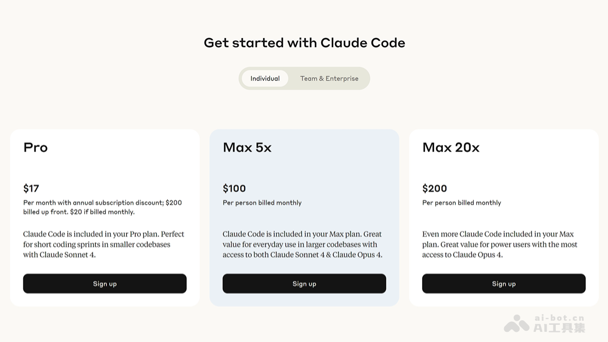Image resolution: width=608 pixels, height=342 pixels.
Task: Click the Max 5x plan title
Action: pyautogui.click(x=247, y=147)
